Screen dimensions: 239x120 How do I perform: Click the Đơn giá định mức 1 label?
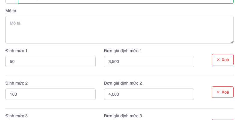tap(123, 51)
